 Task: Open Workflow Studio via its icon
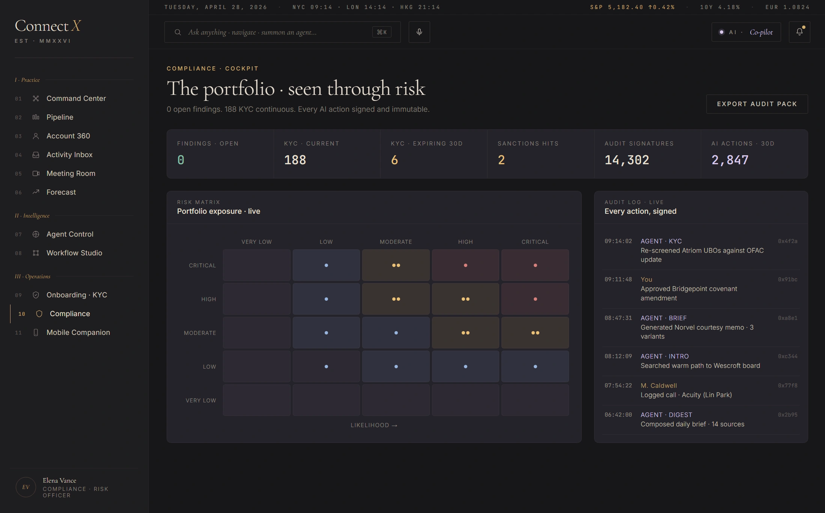click(x=36, y=253)
